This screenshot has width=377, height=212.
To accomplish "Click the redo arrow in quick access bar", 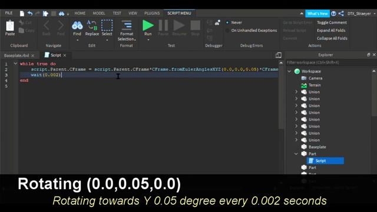I will (38, 14).
